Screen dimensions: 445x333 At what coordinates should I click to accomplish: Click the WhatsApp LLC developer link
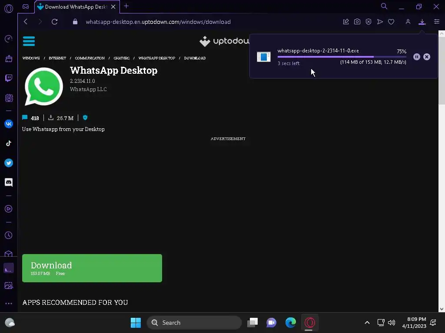coord(88,89)
